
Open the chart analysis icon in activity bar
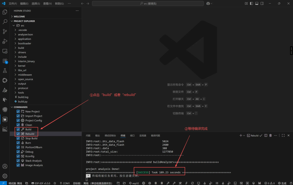(5, 129)
